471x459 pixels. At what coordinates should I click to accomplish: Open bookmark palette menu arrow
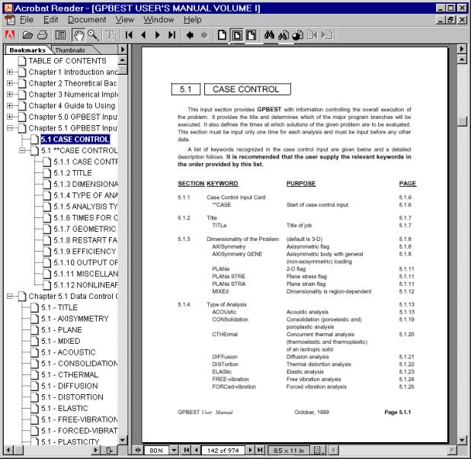click(x=122, y=50)
